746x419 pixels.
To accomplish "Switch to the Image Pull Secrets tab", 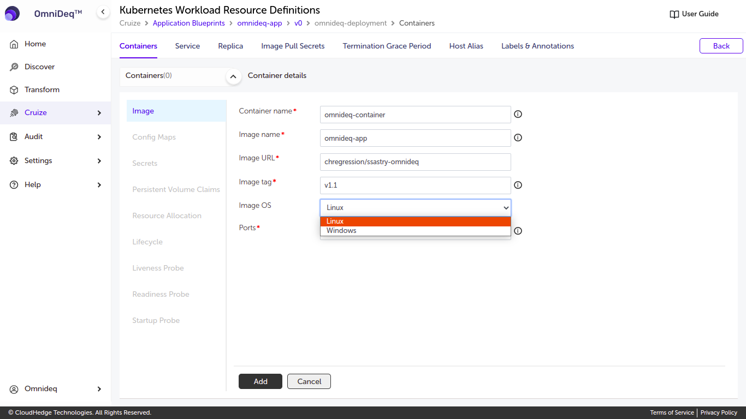I will pos(293,46).
